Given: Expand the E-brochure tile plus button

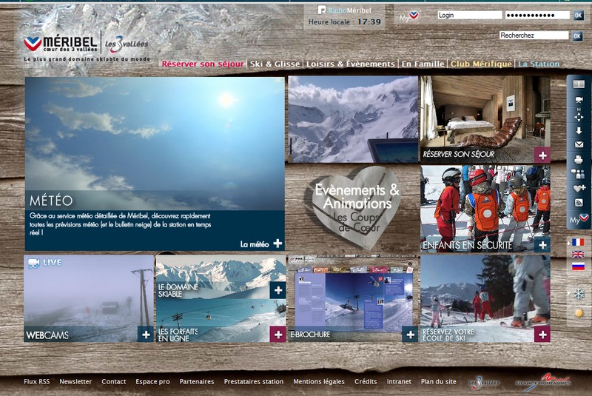Looking at the screenshot, I should pyautogui.click(x=410, y=334).
